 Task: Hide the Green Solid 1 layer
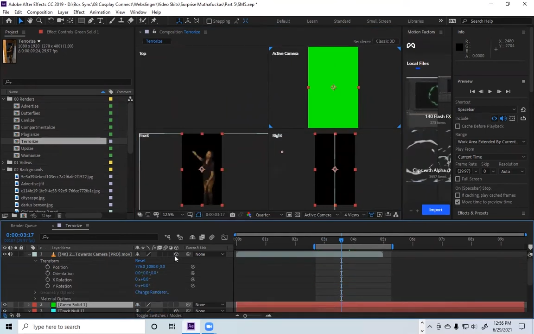click(5, 305)
